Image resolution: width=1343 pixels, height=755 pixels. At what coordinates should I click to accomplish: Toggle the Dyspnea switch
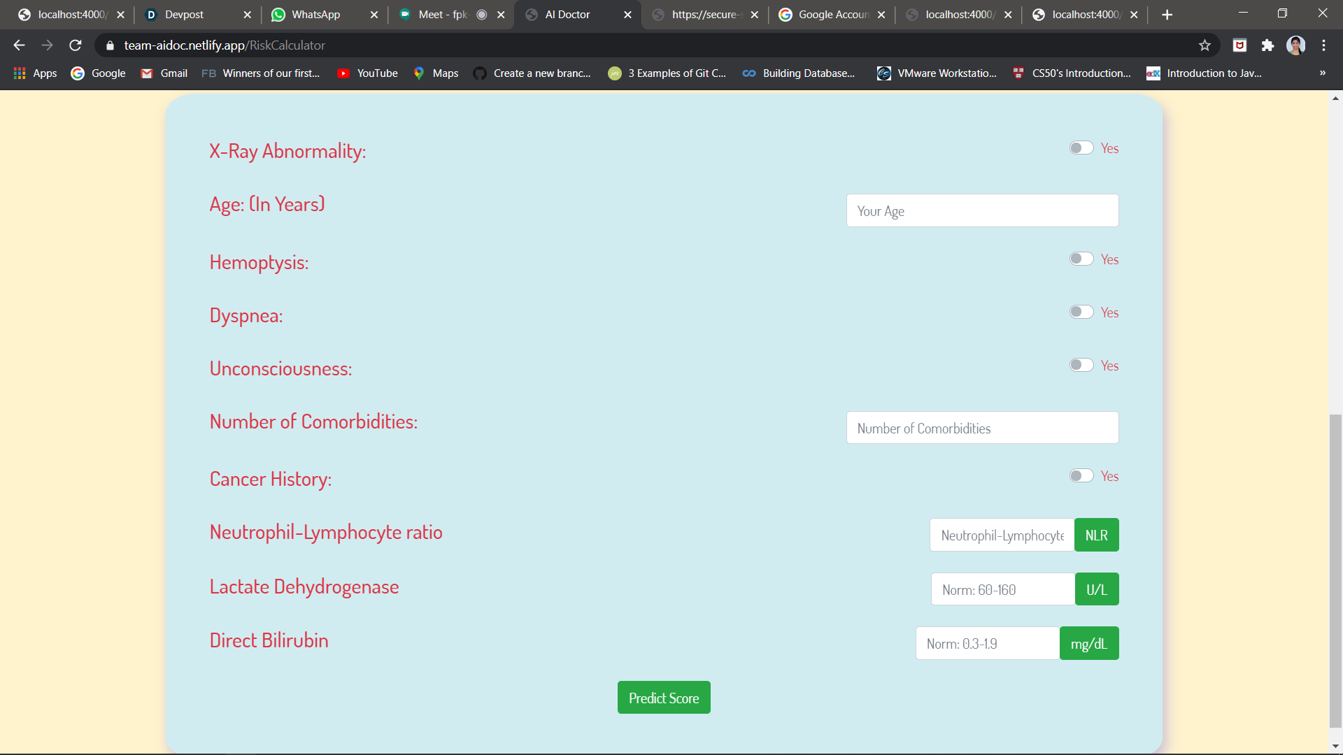(1081, 312)
